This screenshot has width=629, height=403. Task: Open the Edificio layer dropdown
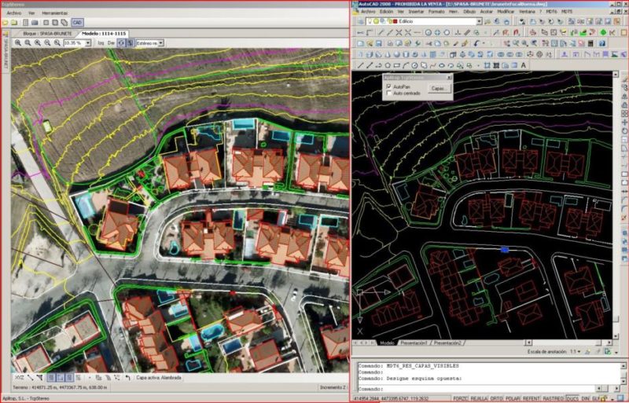478,21
